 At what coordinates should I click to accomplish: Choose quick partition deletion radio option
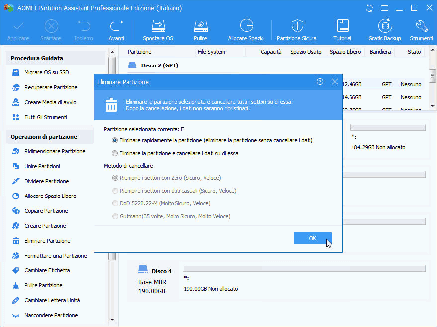click(114, 141)
